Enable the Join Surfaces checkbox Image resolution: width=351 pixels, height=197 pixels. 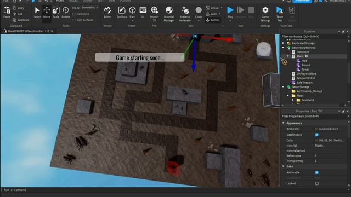click(74, 20)
